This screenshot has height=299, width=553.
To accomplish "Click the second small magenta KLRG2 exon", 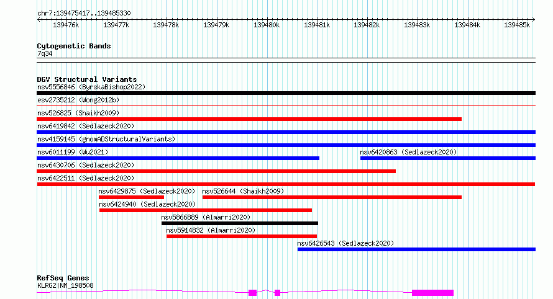I will (278, 293).
